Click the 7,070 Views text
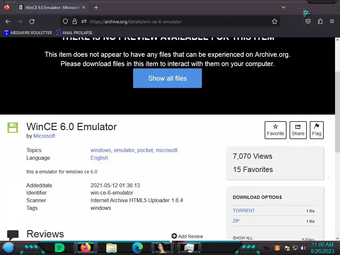340x255 pixels. 252,156
